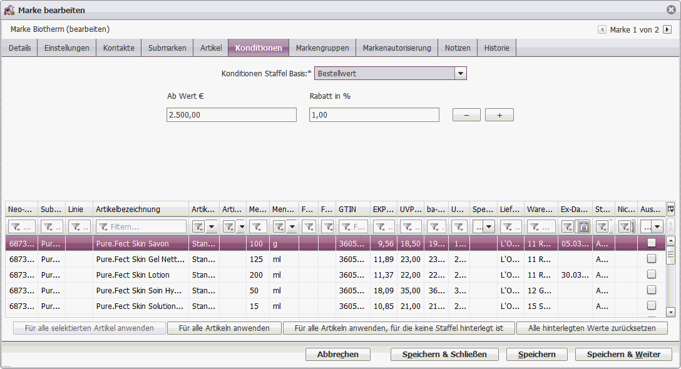Tick the checkbox for Pure.Fect Skin Soin Hy...
Screen dimensions: 681x369
click(652, 290)
